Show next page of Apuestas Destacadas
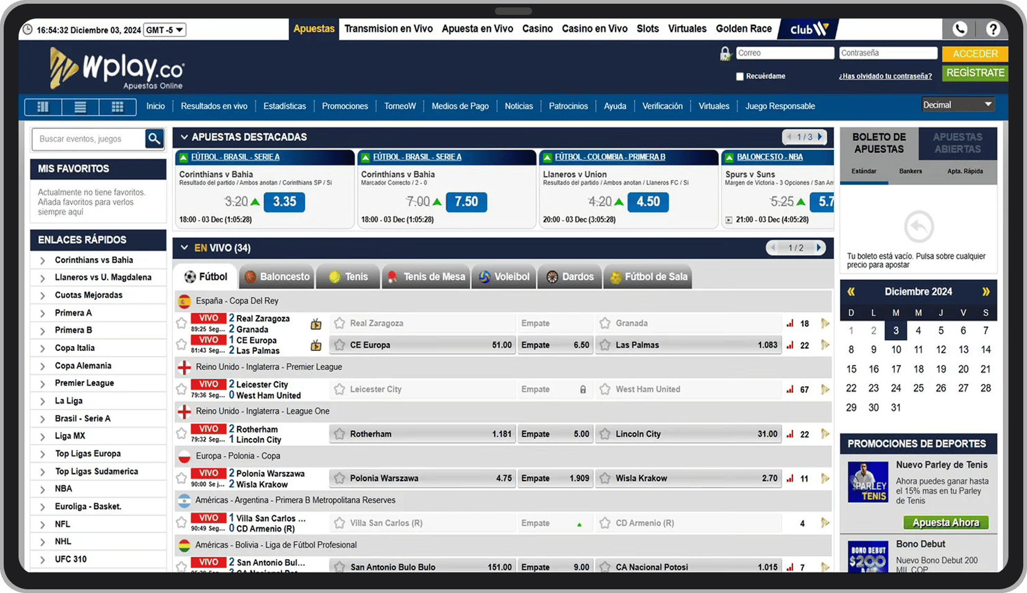This screenshot has height=593, width=1027. (x=820, y=137)
